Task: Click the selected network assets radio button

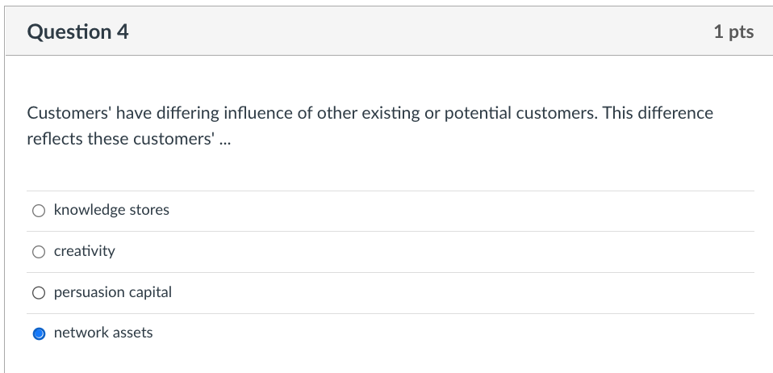Action: click(x=39, y=333)
